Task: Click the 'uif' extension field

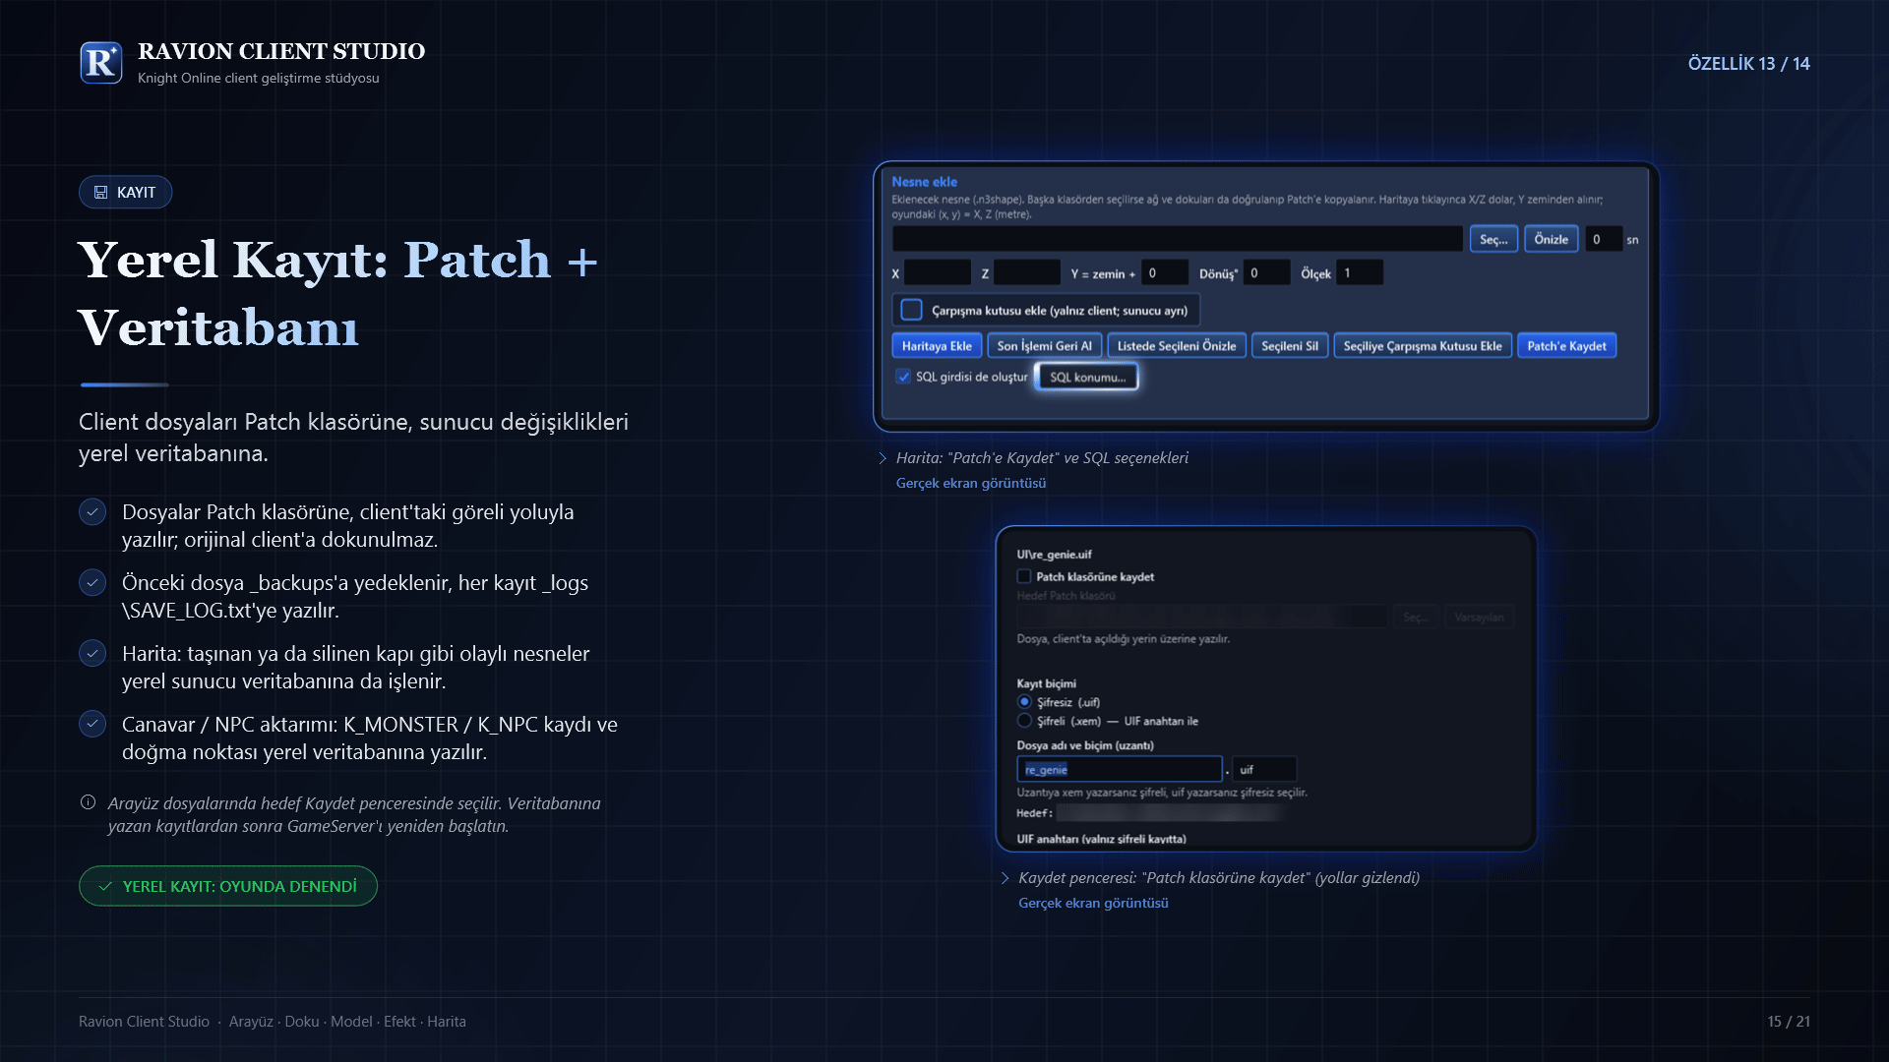Action: (x=1264, y=769)
